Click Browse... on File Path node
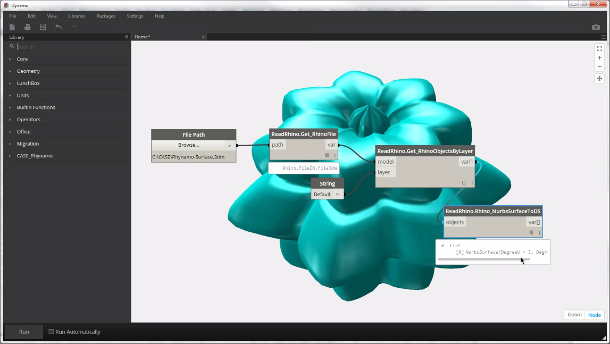This screenshot has width=610, height=344. coord(189,145)
